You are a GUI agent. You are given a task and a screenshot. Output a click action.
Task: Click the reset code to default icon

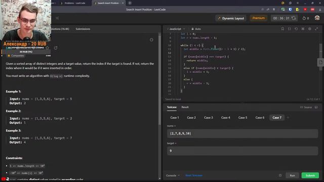click(x=296, y=29)
